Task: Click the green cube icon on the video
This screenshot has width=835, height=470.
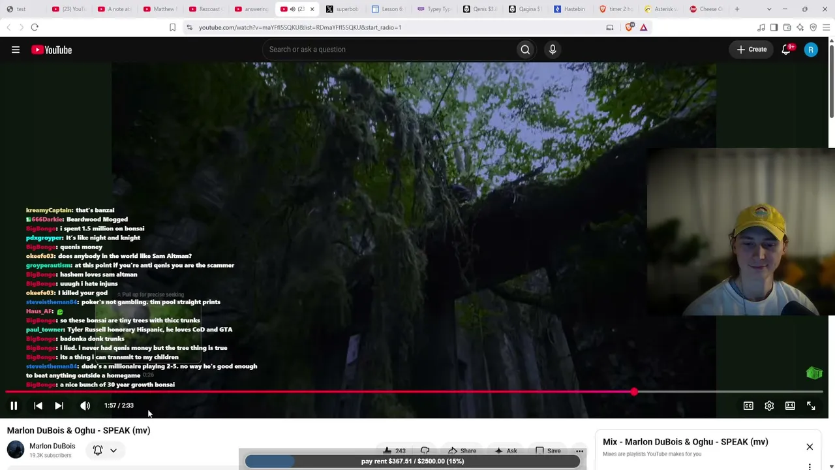Action: point(814,373)
